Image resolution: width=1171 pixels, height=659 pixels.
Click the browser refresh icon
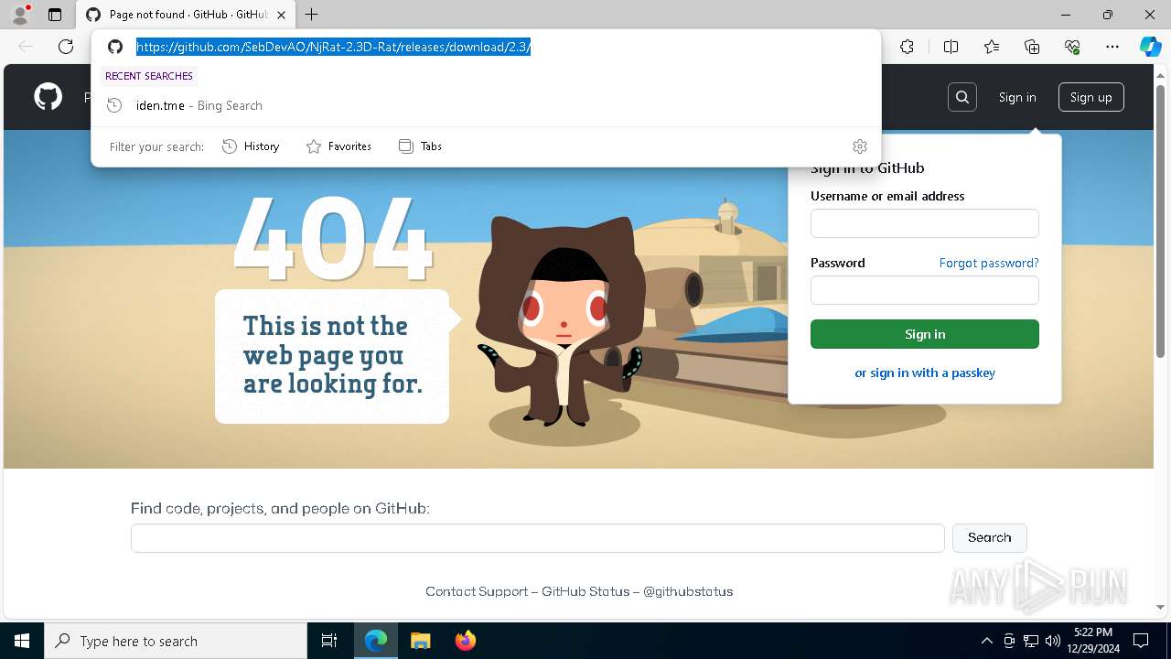tap(66, 47)
